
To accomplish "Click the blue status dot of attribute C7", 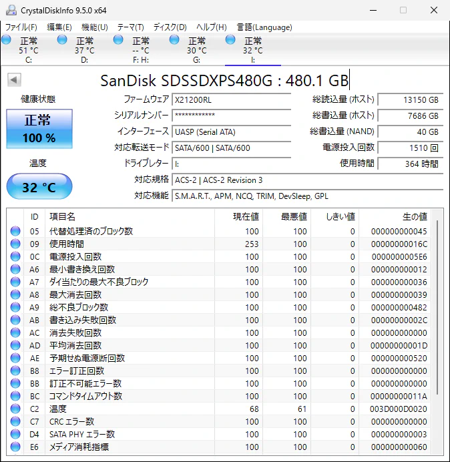I will pos(15,422).
